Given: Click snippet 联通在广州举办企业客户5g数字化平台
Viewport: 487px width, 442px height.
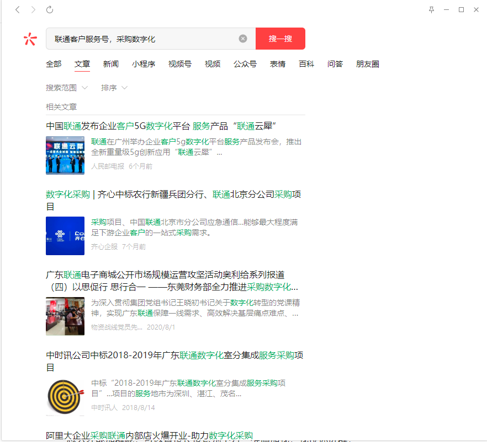Looking at the screenshot, I should click(x=196, y=147).
